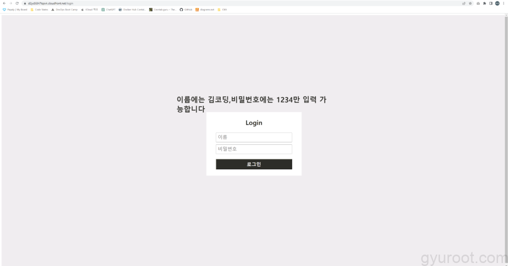Expand the CKA bookmark folder

[x=222, y=9]
